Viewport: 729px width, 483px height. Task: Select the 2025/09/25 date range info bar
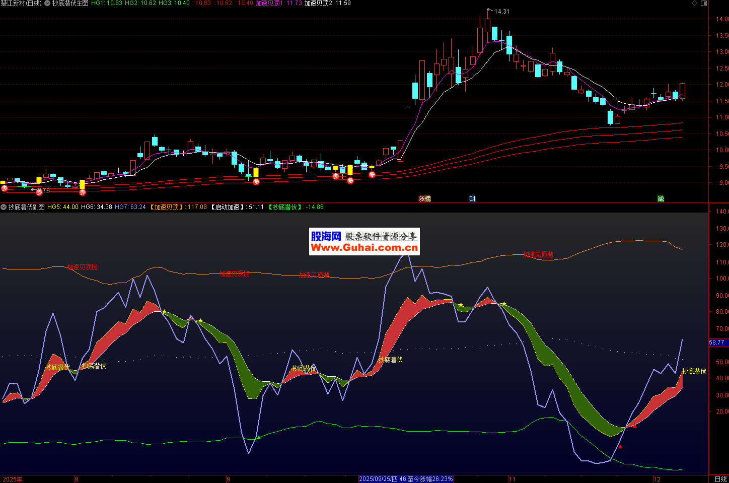tap(406, 479)
